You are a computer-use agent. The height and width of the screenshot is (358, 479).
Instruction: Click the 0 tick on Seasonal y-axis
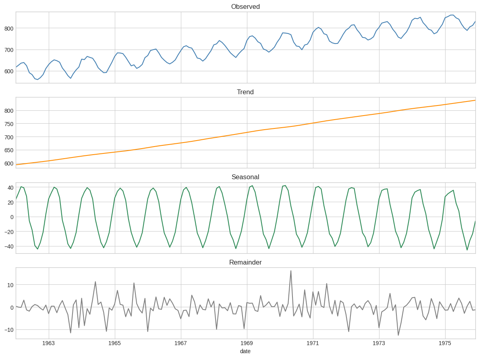pos(12,217)
